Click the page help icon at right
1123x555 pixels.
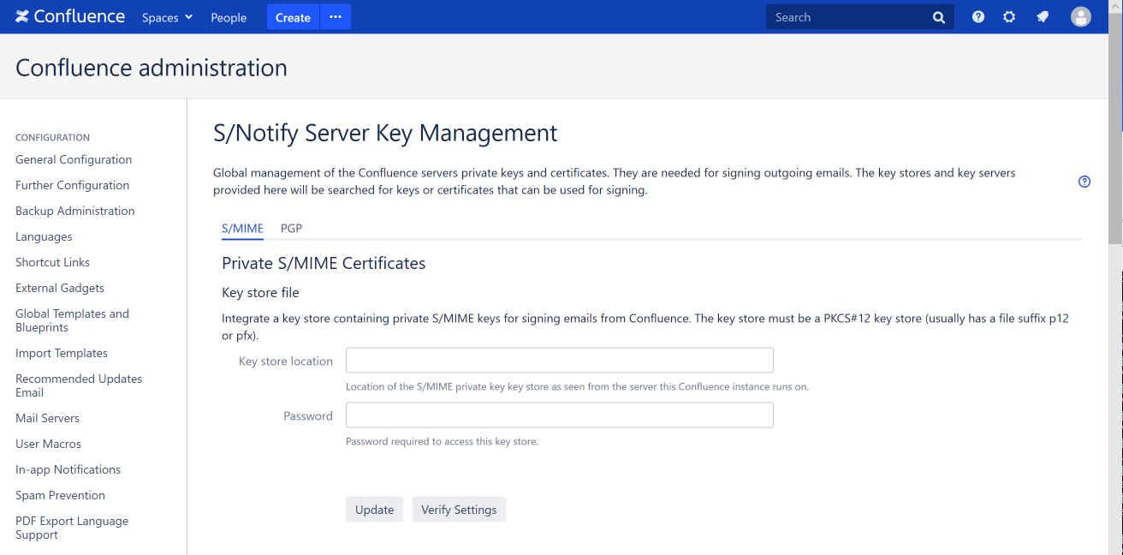[1084, 182]
